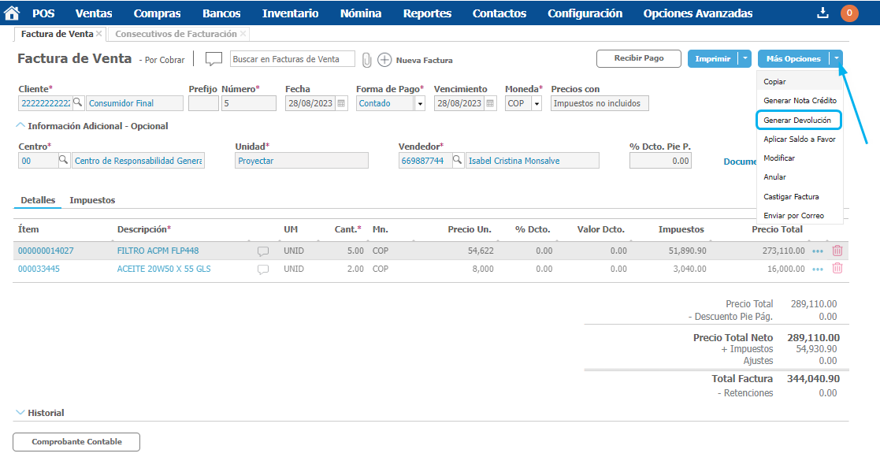Click the Buscar en Facturas de Venta field
This screenshot has height=457, width=880.
[291, 59]
